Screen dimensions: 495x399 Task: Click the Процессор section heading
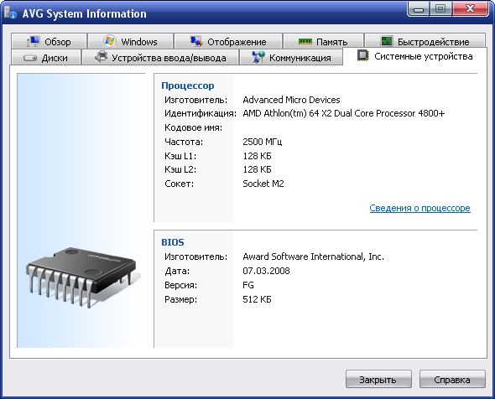pyautogui.click(x=188, y=85)
